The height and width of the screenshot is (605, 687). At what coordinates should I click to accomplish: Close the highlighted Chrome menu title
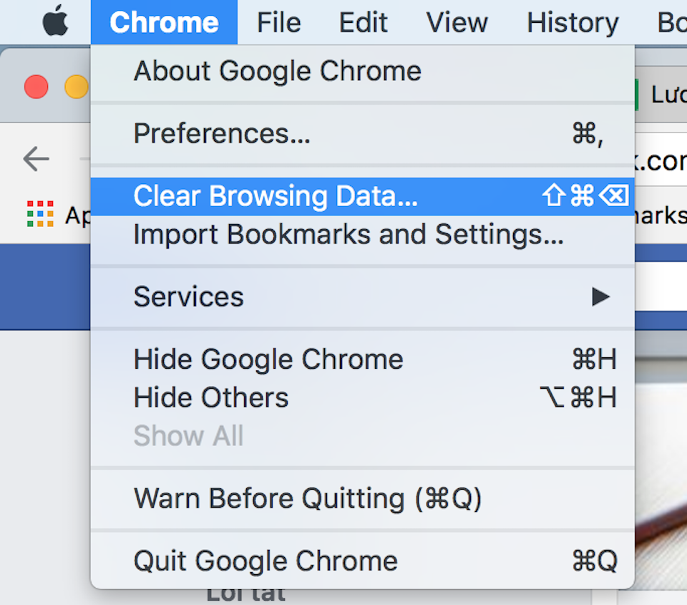click(x=165, y=22)
